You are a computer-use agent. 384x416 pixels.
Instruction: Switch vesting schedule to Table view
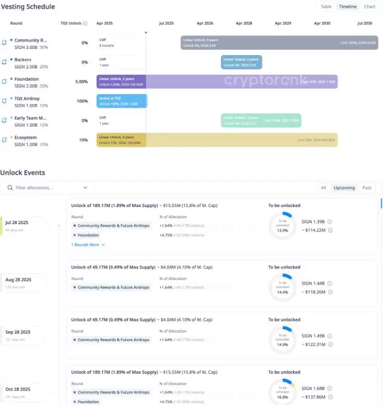326,7
